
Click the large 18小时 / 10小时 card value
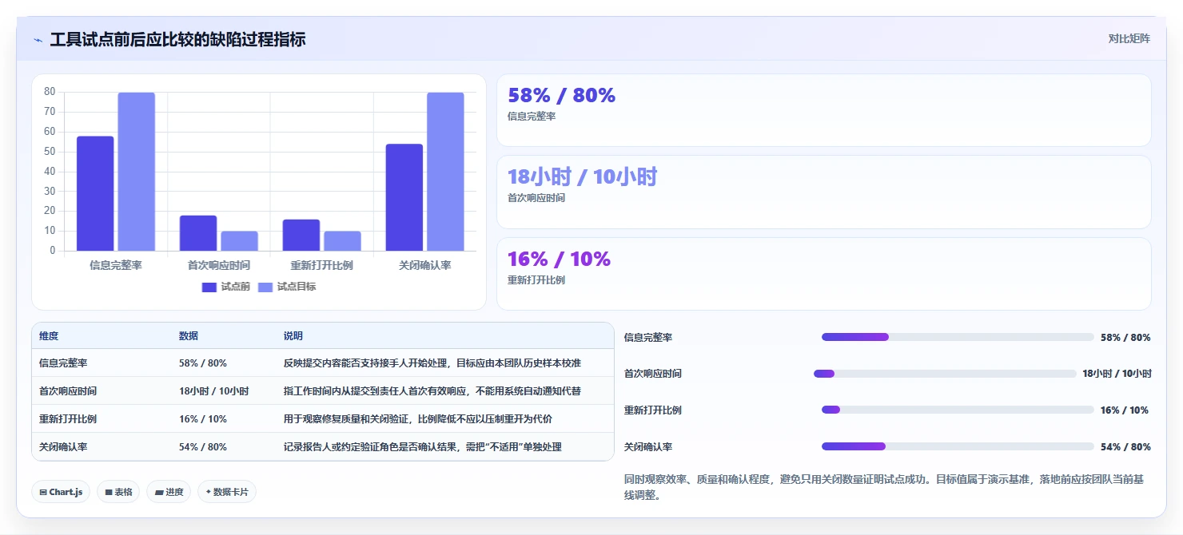coord(582,177)
